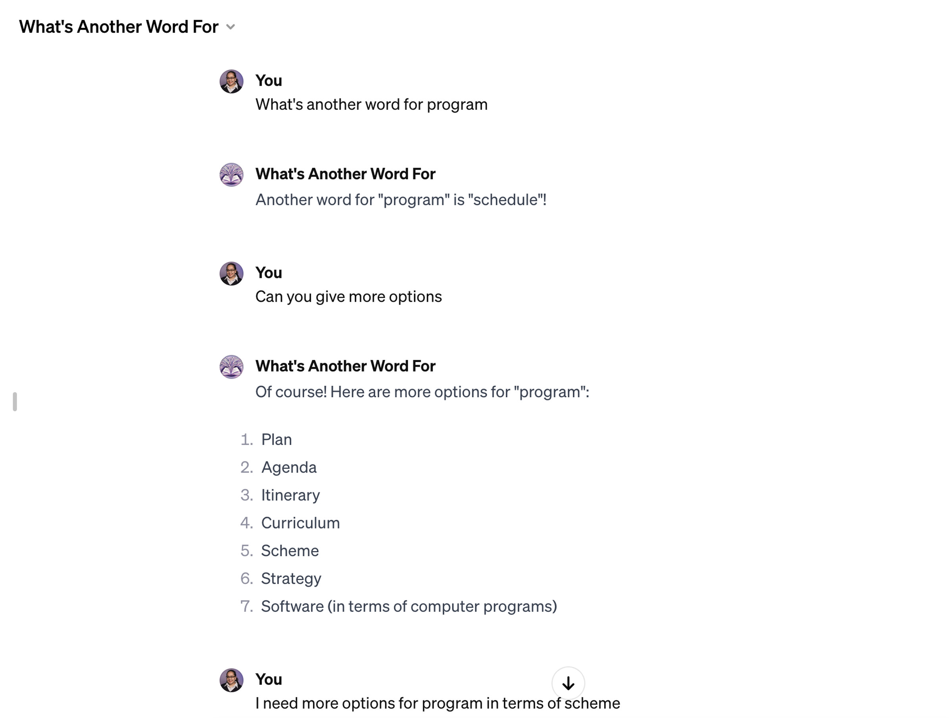
Task: Click GPT avatar beside "Of course! Here are more options"
Action: [232, 367]
